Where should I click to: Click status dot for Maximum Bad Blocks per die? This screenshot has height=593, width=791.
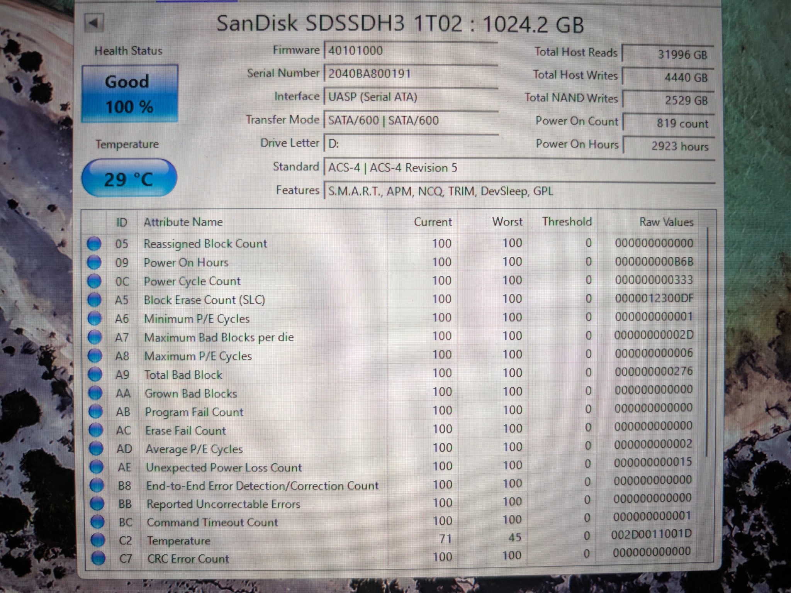pyautogui.click(x=95, y=337)
